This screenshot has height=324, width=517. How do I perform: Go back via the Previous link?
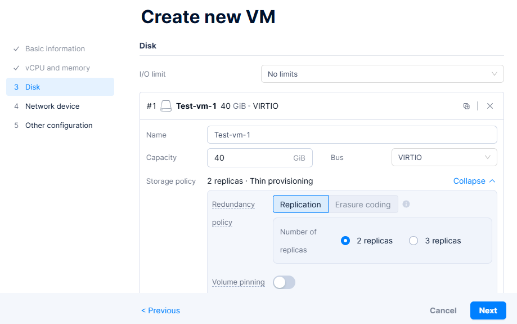(161, 310)
